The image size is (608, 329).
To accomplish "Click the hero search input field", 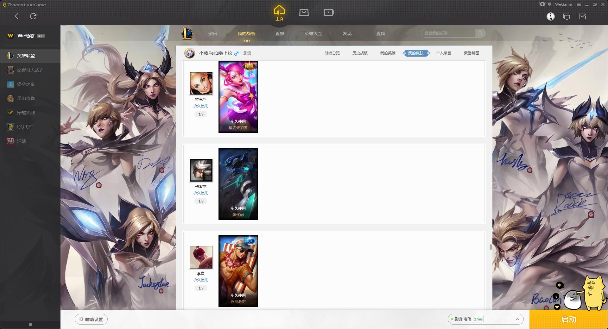I will pyautogui.click(x=448, y=33).
